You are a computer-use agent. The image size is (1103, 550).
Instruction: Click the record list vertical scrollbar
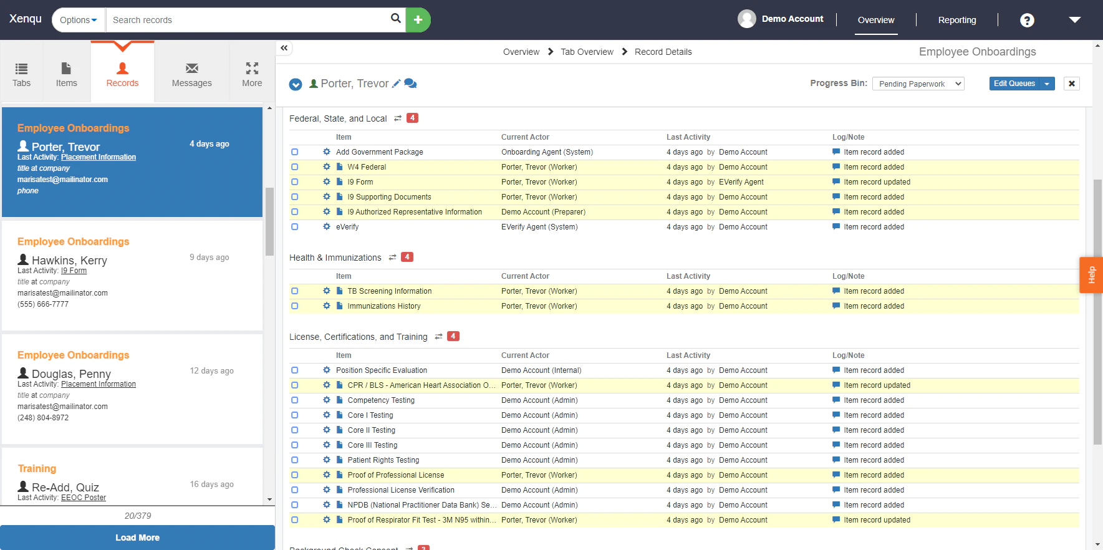click(x=269, y=221)
